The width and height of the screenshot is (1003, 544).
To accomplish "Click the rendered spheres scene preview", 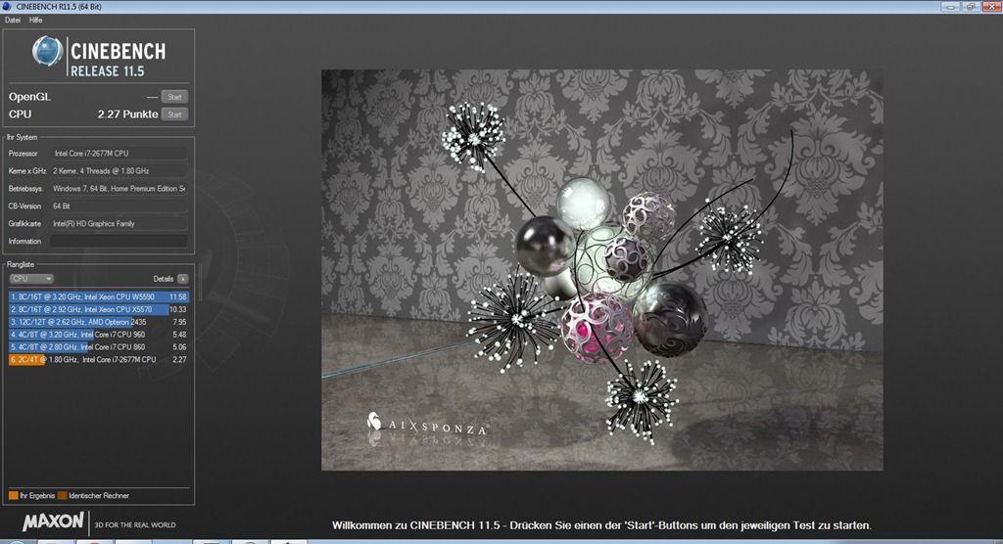I will (602, 270).
